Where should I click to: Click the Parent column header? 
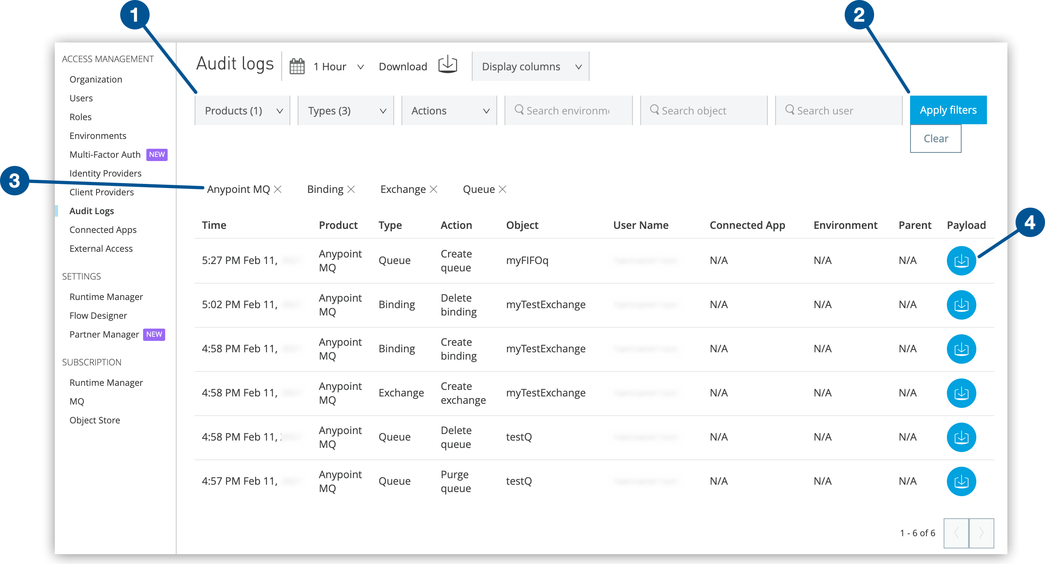(x=915, y=225)
